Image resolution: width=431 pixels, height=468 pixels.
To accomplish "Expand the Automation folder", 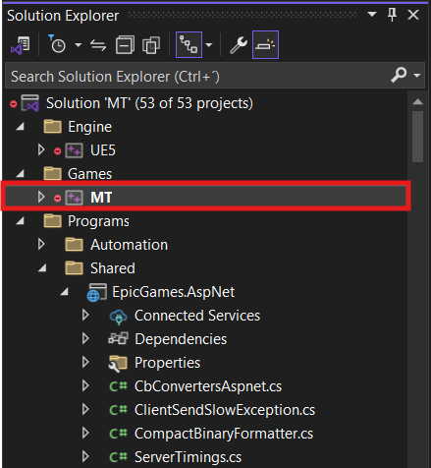I will pos(41,244).
